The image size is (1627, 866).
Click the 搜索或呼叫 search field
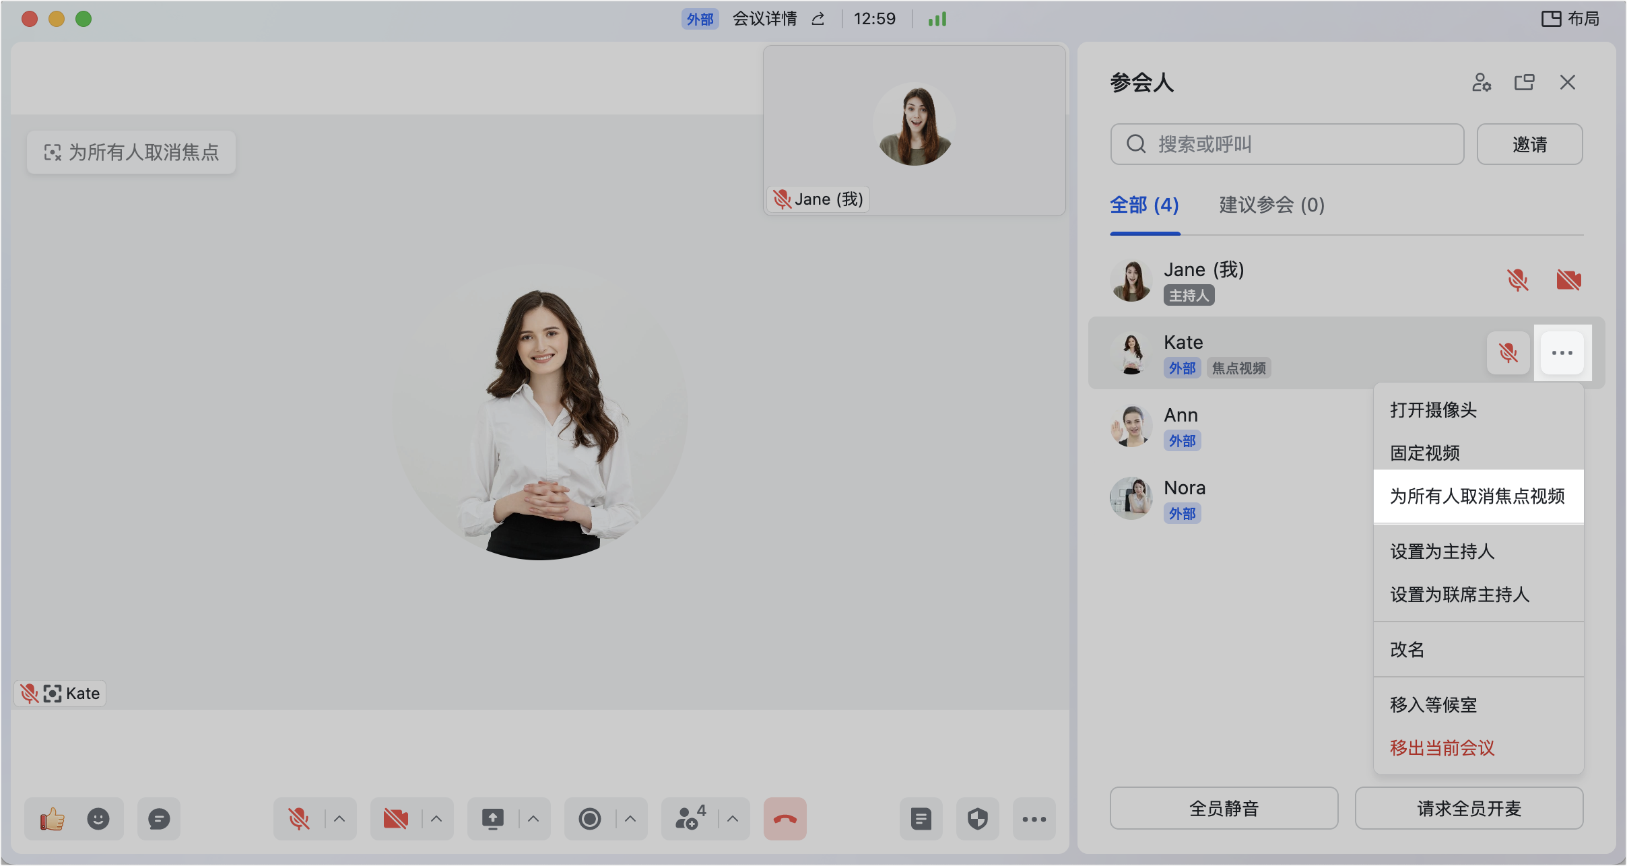(1288, 144)
